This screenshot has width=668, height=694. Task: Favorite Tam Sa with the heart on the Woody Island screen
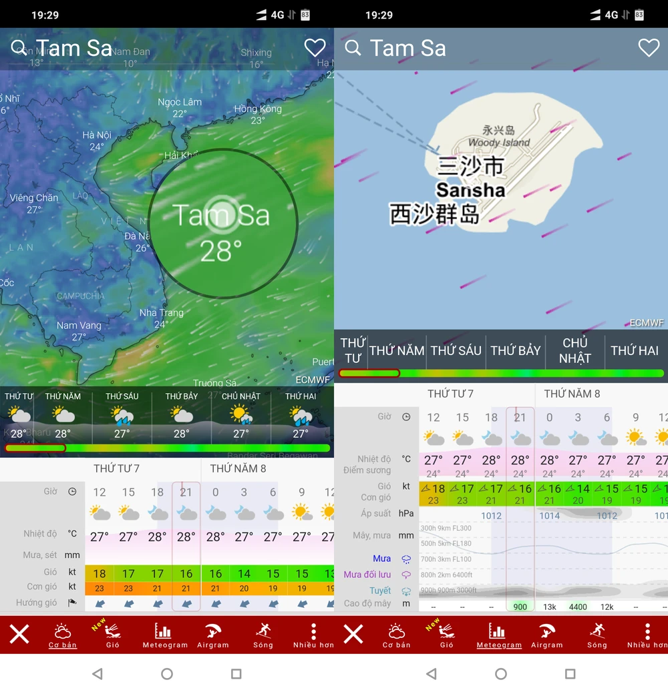[648, 48]
